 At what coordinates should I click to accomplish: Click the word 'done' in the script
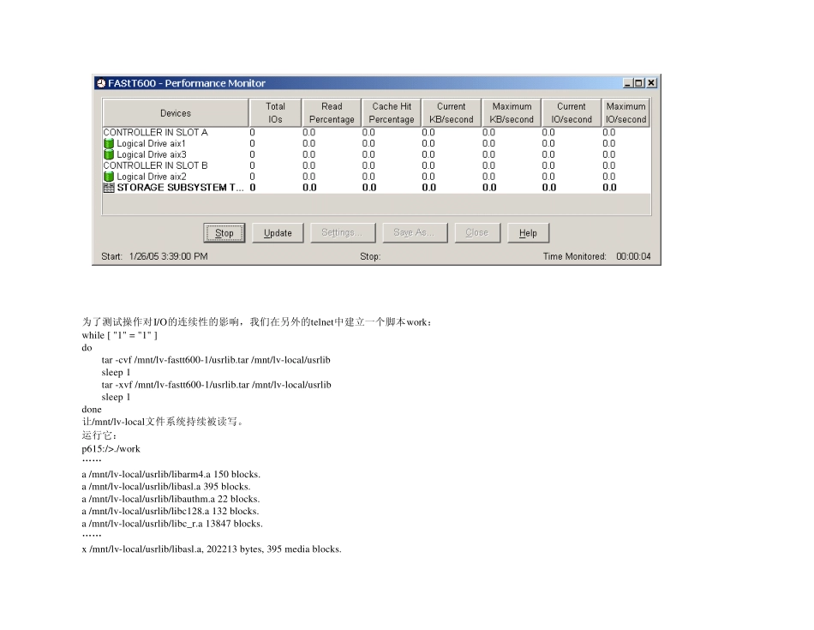[92, 409]
